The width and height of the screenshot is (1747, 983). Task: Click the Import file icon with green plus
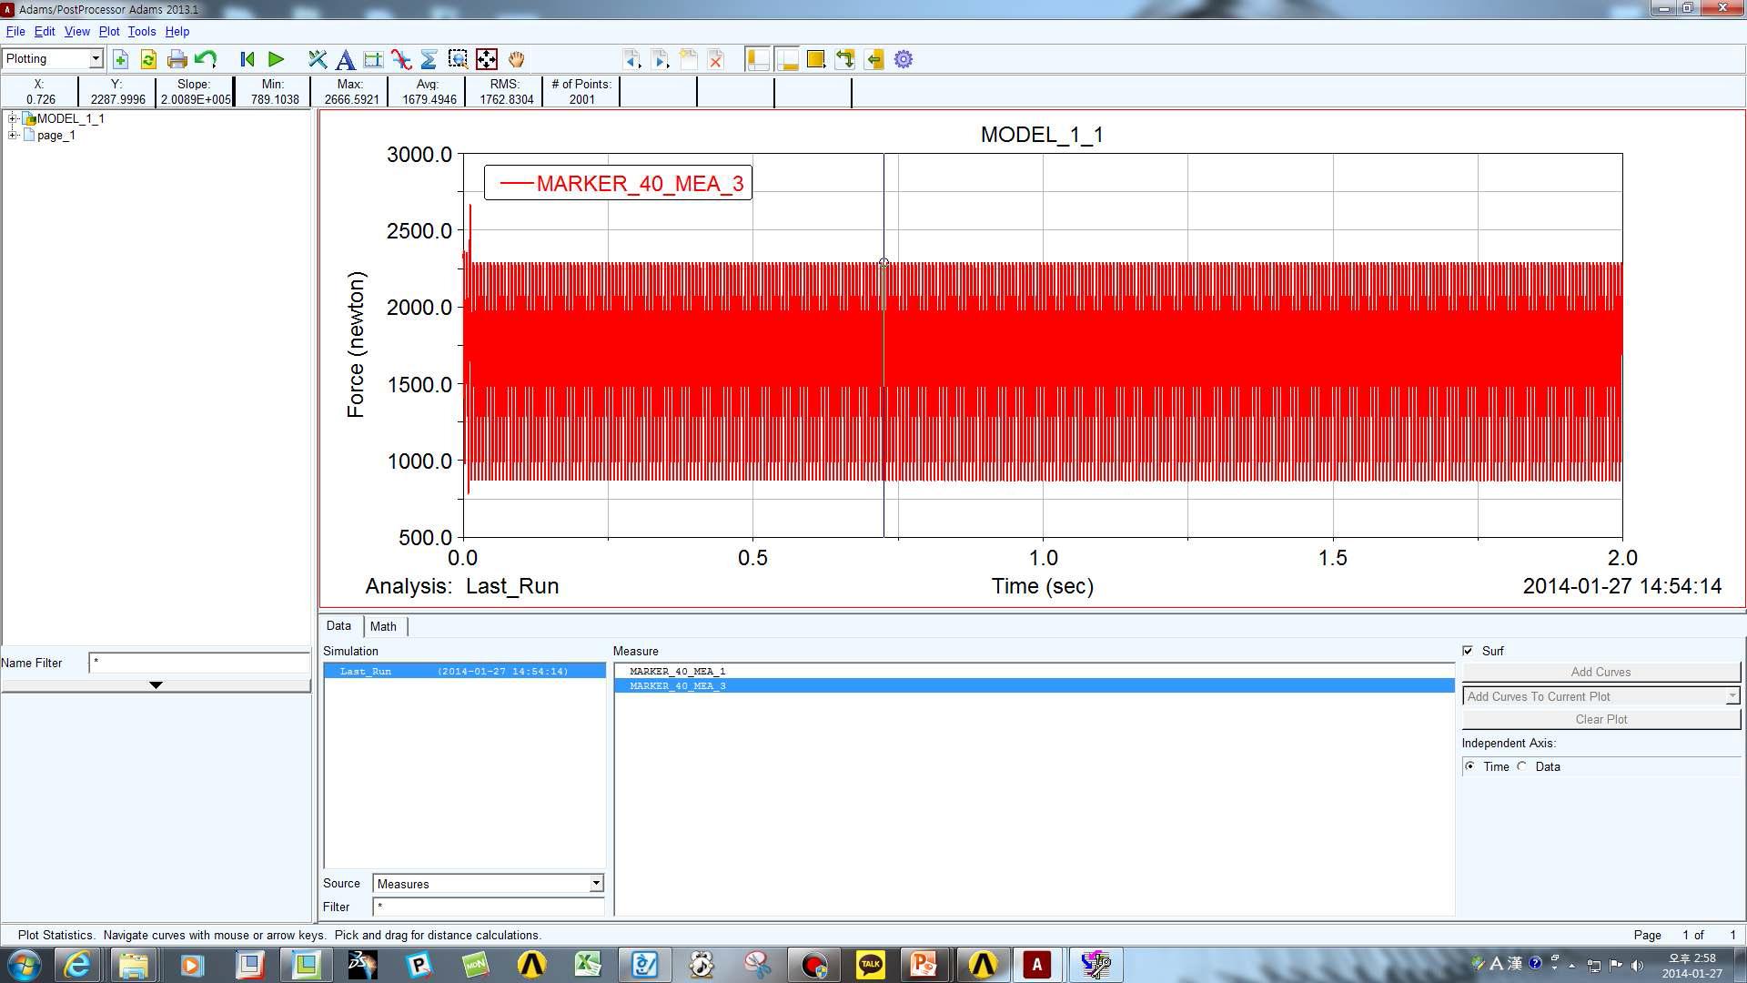click(x=120, y=60)
